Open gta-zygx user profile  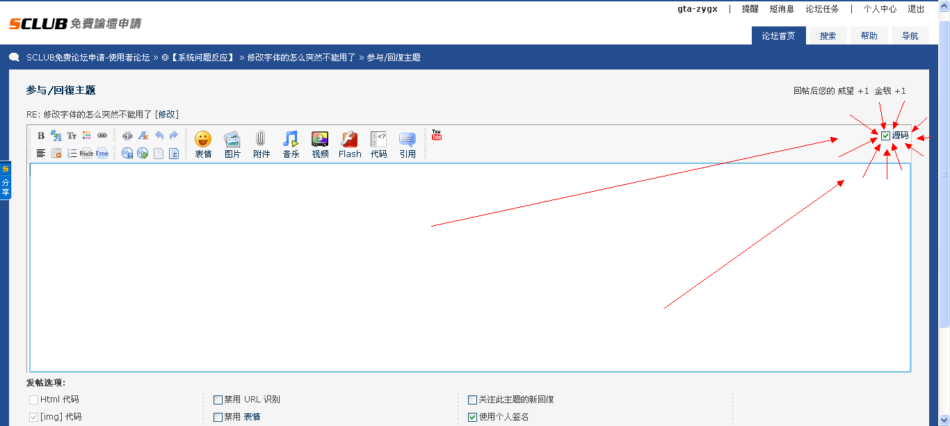tap(698, 9)
